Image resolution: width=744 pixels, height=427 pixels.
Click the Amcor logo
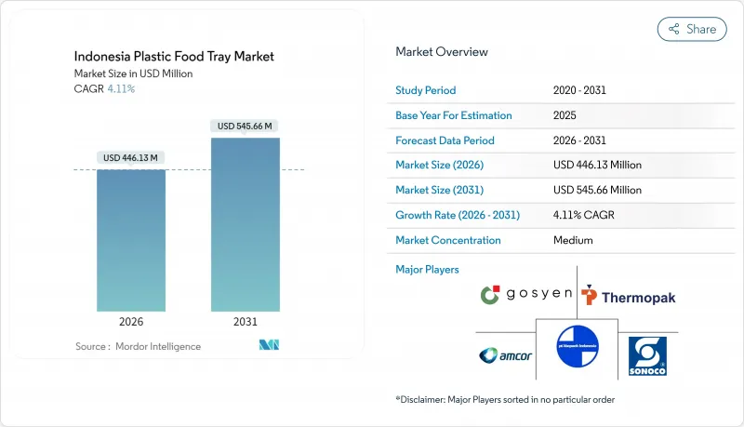506,354
